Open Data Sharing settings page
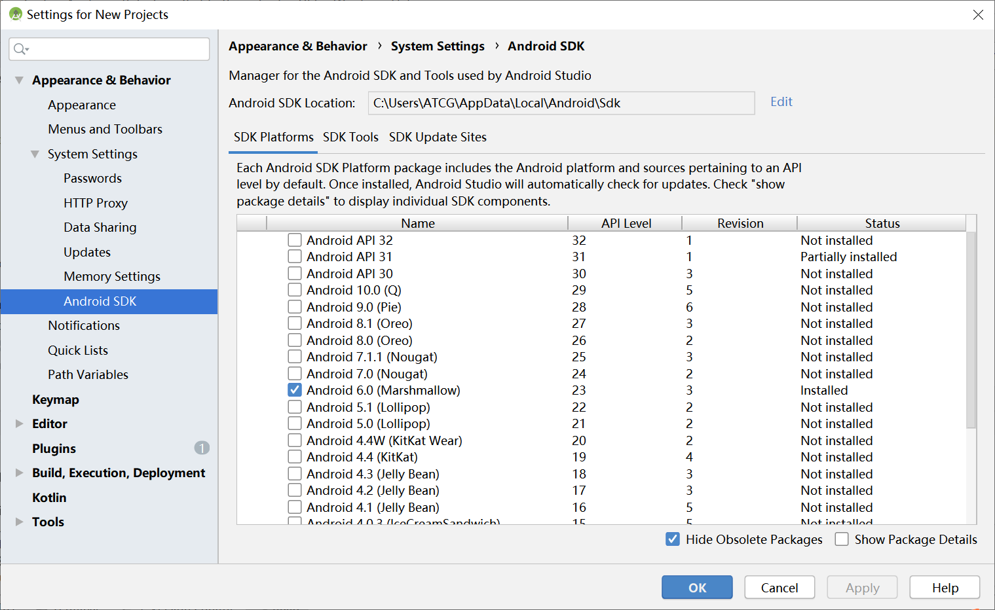The height and width of the screenshot is (610, 995). (100, 227)
